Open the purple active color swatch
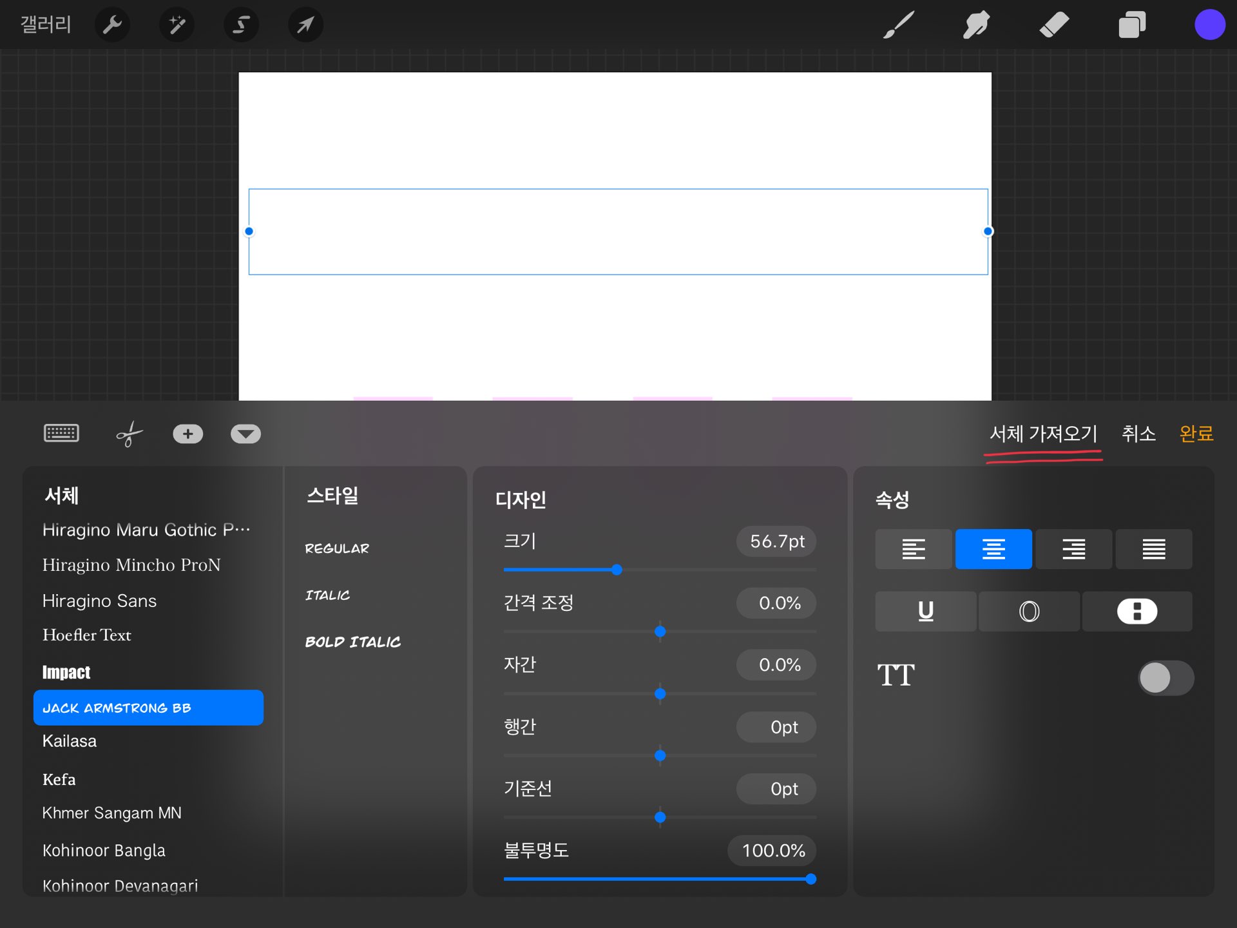1237x928 pixels. [1209, 25]
